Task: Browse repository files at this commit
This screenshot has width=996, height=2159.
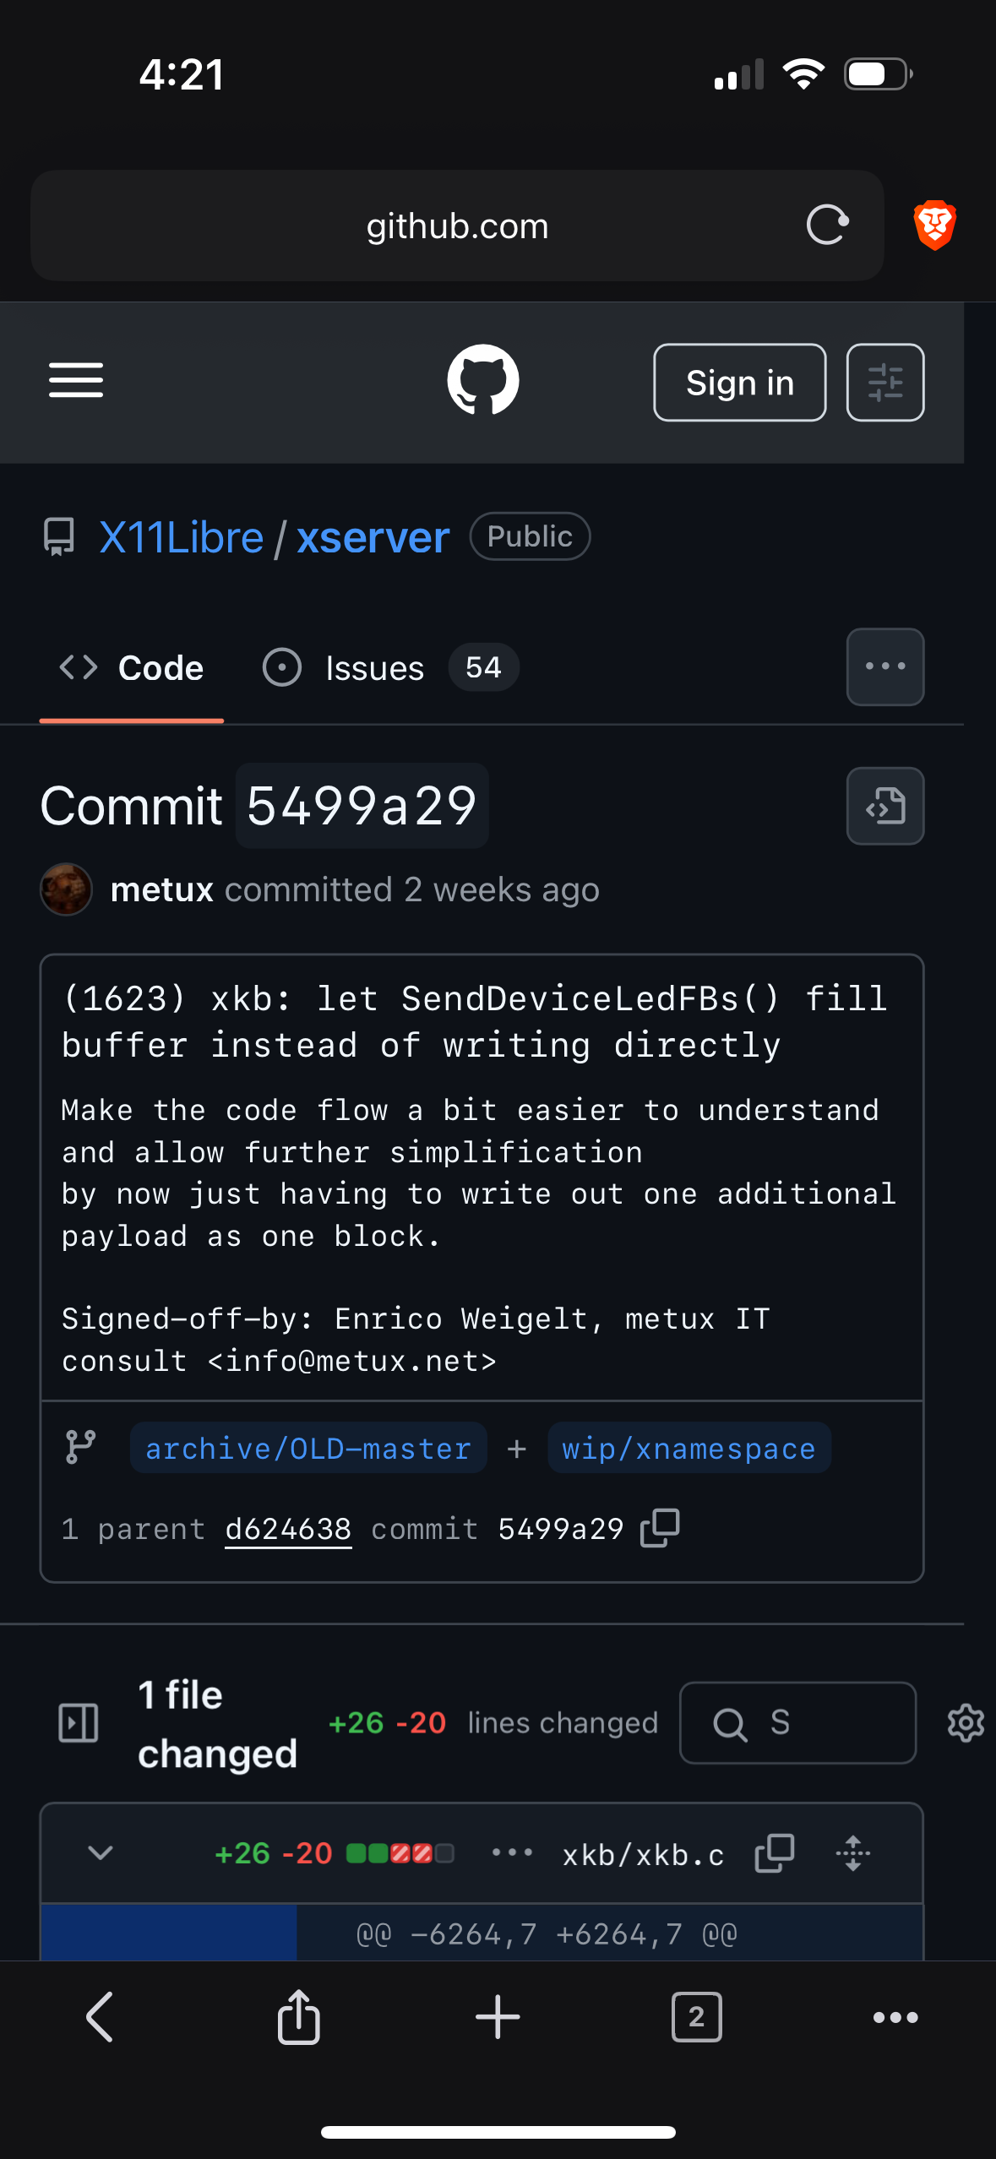Action: pyautogui.click(x=885, y=807)
